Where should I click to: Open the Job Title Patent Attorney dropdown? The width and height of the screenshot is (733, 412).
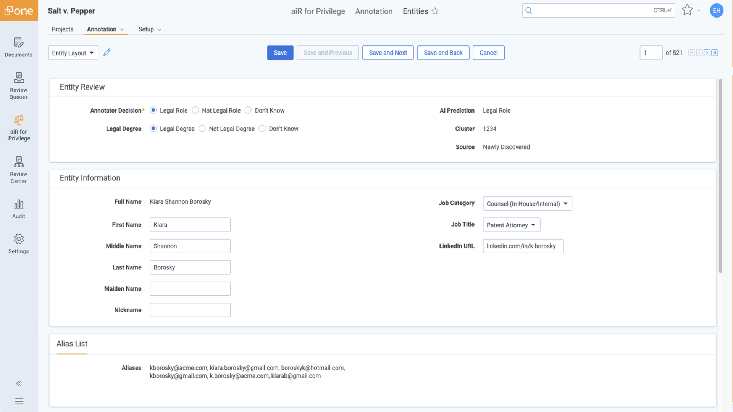click(x=511, y=225)
